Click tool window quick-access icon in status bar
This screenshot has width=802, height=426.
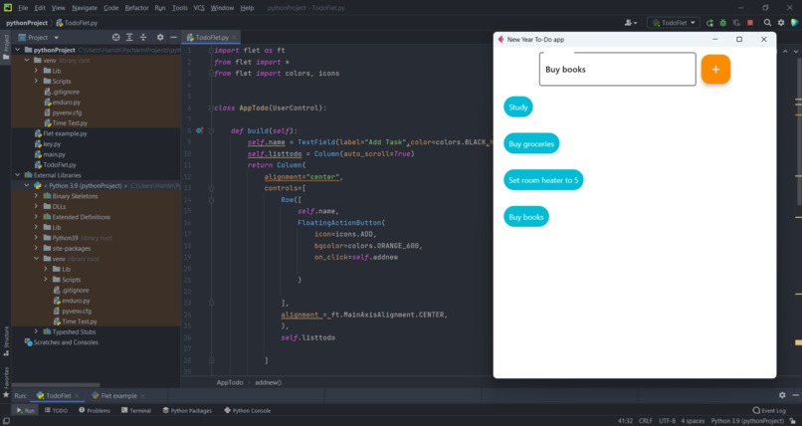coord(6,421)
